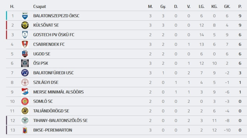Click the GK. goal difference header
Image resolution: width=247 pixels, height=138 pixels.
coord(227,7)
